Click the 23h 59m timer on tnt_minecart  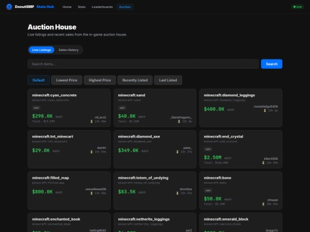(100, 152)
